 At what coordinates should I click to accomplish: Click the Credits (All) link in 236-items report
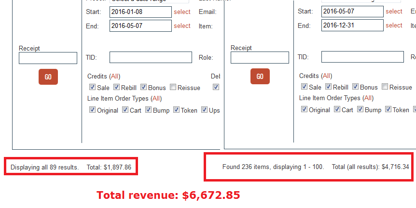pyautogui.click(x=327, y=76)
